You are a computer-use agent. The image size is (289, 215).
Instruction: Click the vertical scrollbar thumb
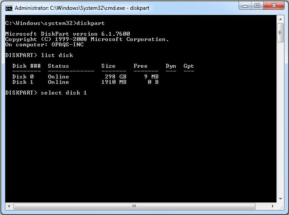tap(281, 33)
